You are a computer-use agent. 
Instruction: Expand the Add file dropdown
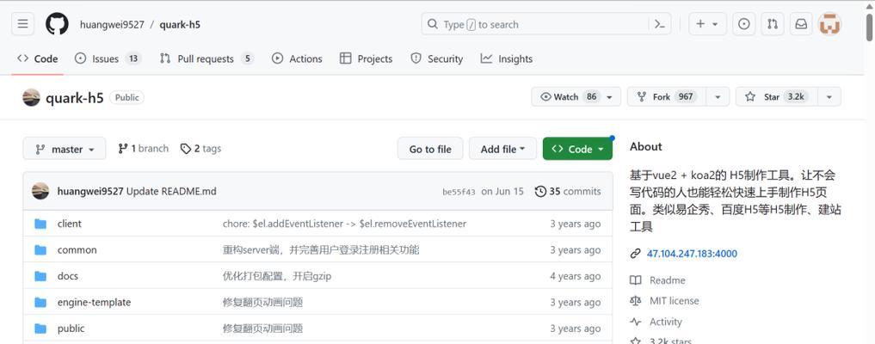[x=502, y=149]
